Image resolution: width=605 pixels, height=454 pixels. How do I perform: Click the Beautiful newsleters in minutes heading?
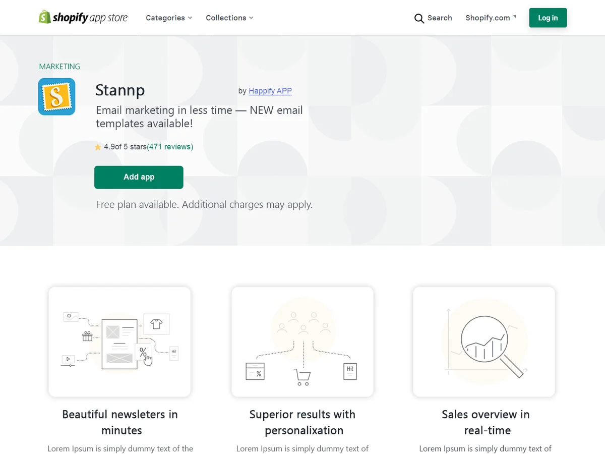pyautogui.click(x=120, y=422)
